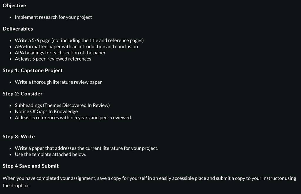Viewport: 301px width, 194px height.
Task: Click the Step 3: Write heading
Action: click(x=19, y=137)
